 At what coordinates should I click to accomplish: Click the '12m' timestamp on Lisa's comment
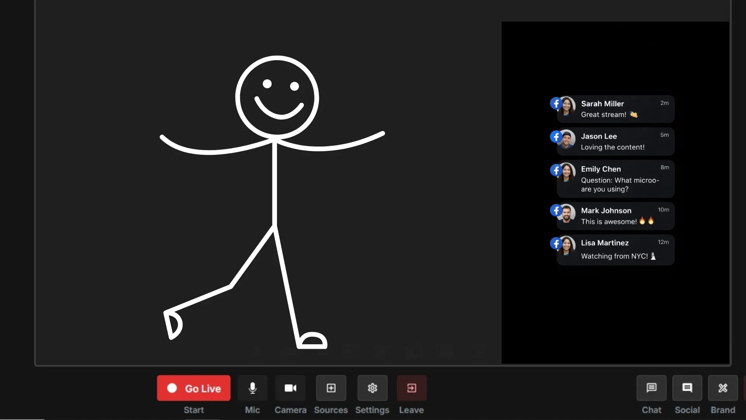pos(663,242)
